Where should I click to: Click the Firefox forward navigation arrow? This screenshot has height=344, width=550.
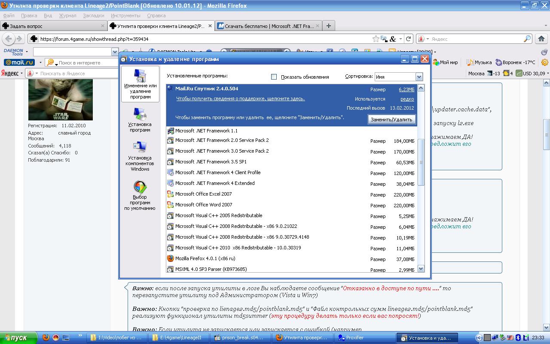(x=19, y=39)
